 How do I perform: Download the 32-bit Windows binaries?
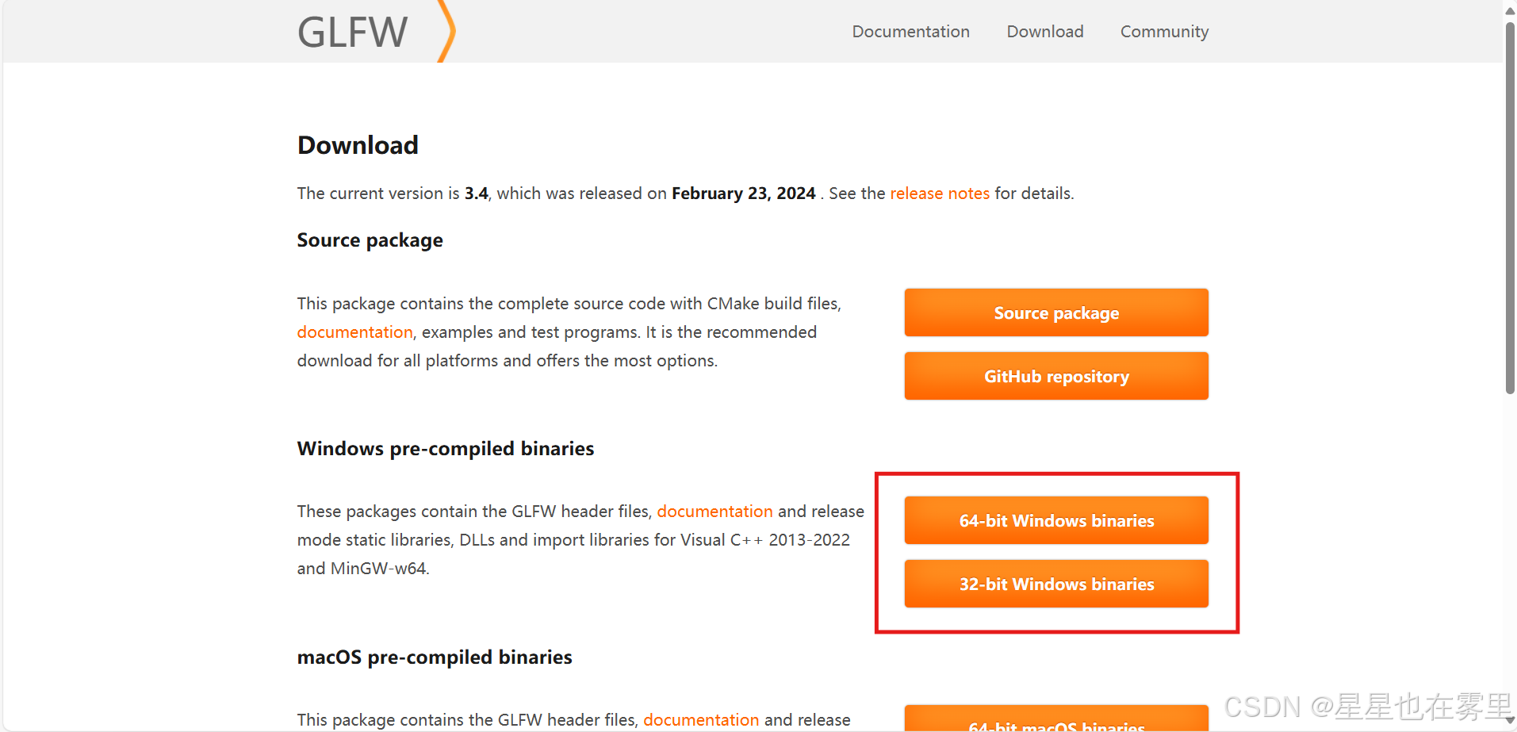click(x=1056, y=584)
